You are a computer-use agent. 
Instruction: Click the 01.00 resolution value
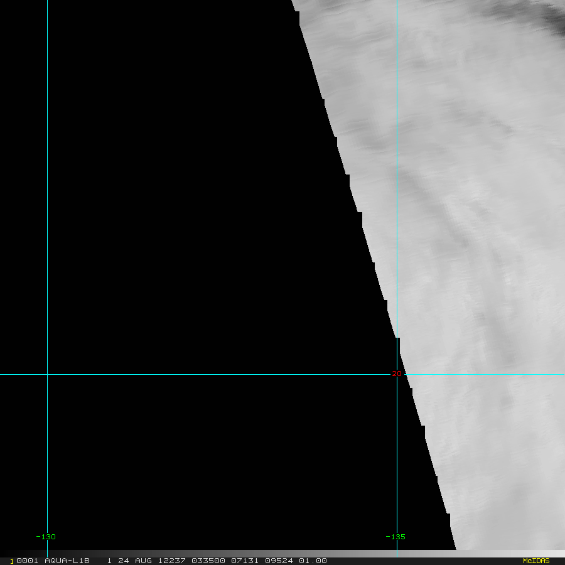[x=313, y=561]
